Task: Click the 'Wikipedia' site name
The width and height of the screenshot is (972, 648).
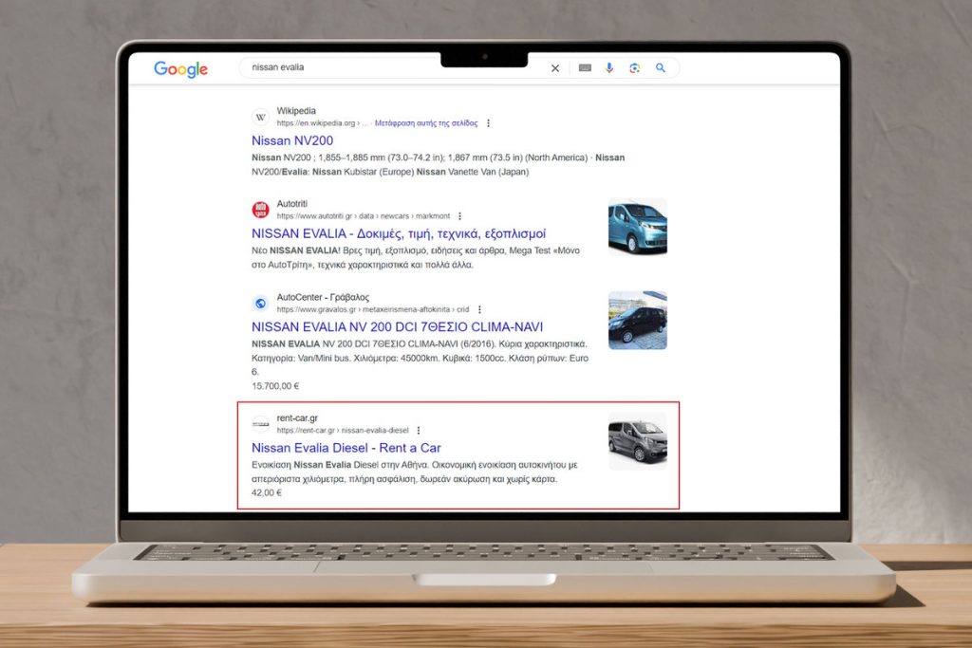Action: pos(296,111)
